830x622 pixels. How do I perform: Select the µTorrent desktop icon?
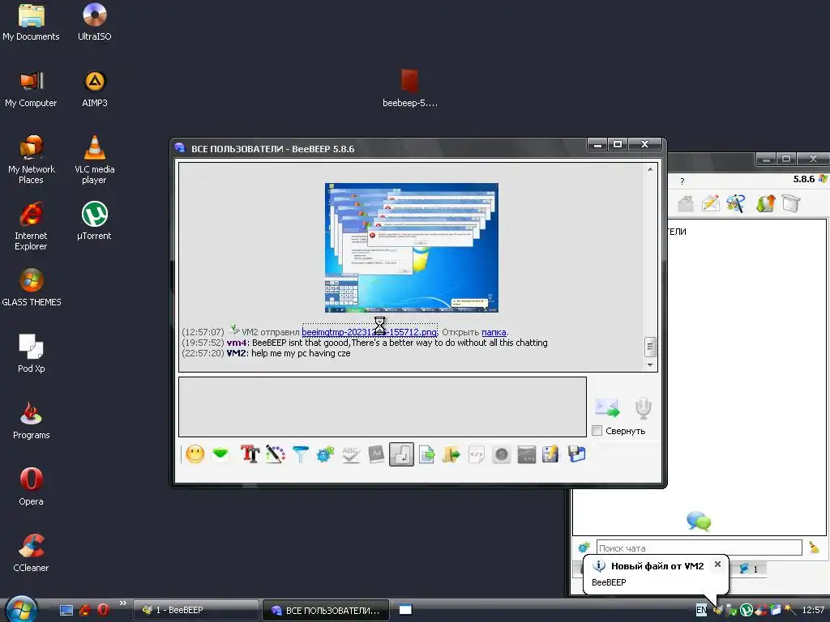pyautogui.click(x=94, y=220)
